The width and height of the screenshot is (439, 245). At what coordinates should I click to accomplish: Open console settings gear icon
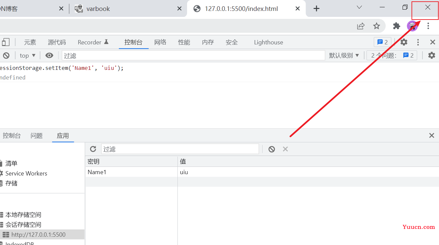pos(432,55)
